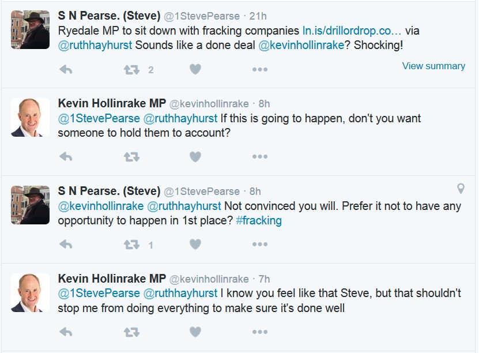Like Kevin's 'hold them to account' tweet

coord(195,157)
